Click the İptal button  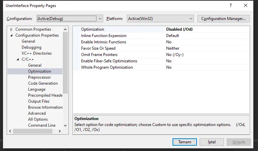212,142
